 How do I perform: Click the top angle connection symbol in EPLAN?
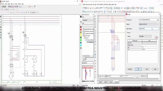pos(162,16)
